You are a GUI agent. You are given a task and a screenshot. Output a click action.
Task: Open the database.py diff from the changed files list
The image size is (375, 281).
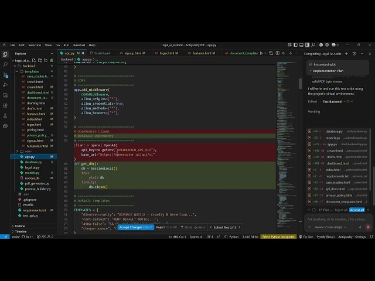[x=337, y=131]
